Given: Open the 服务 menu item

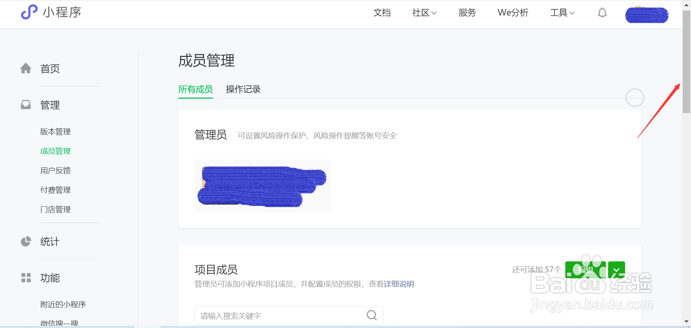Looking at the screenshot, I should pos(467,13).
